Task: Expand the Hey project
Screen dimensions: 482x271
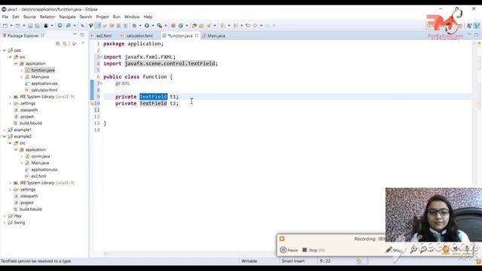Action: coord(5,216)
